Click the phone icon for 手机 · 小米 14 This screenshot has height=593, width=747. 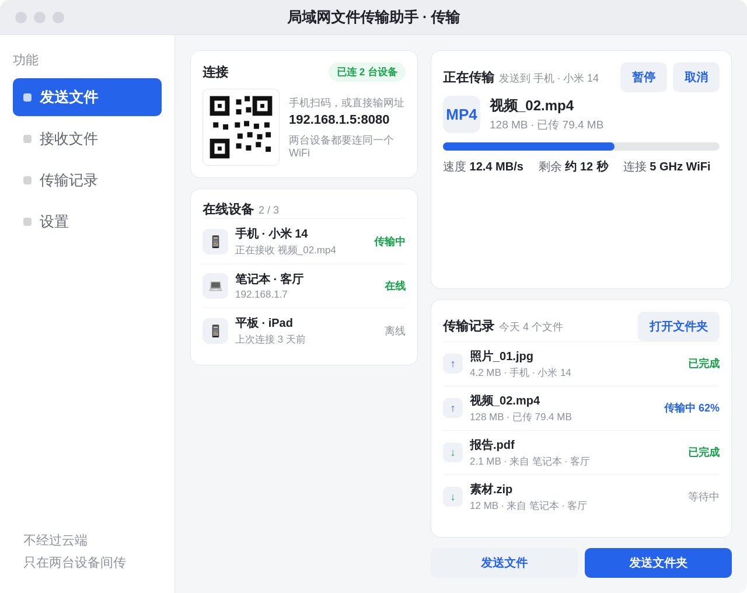(x=215, y=242)
